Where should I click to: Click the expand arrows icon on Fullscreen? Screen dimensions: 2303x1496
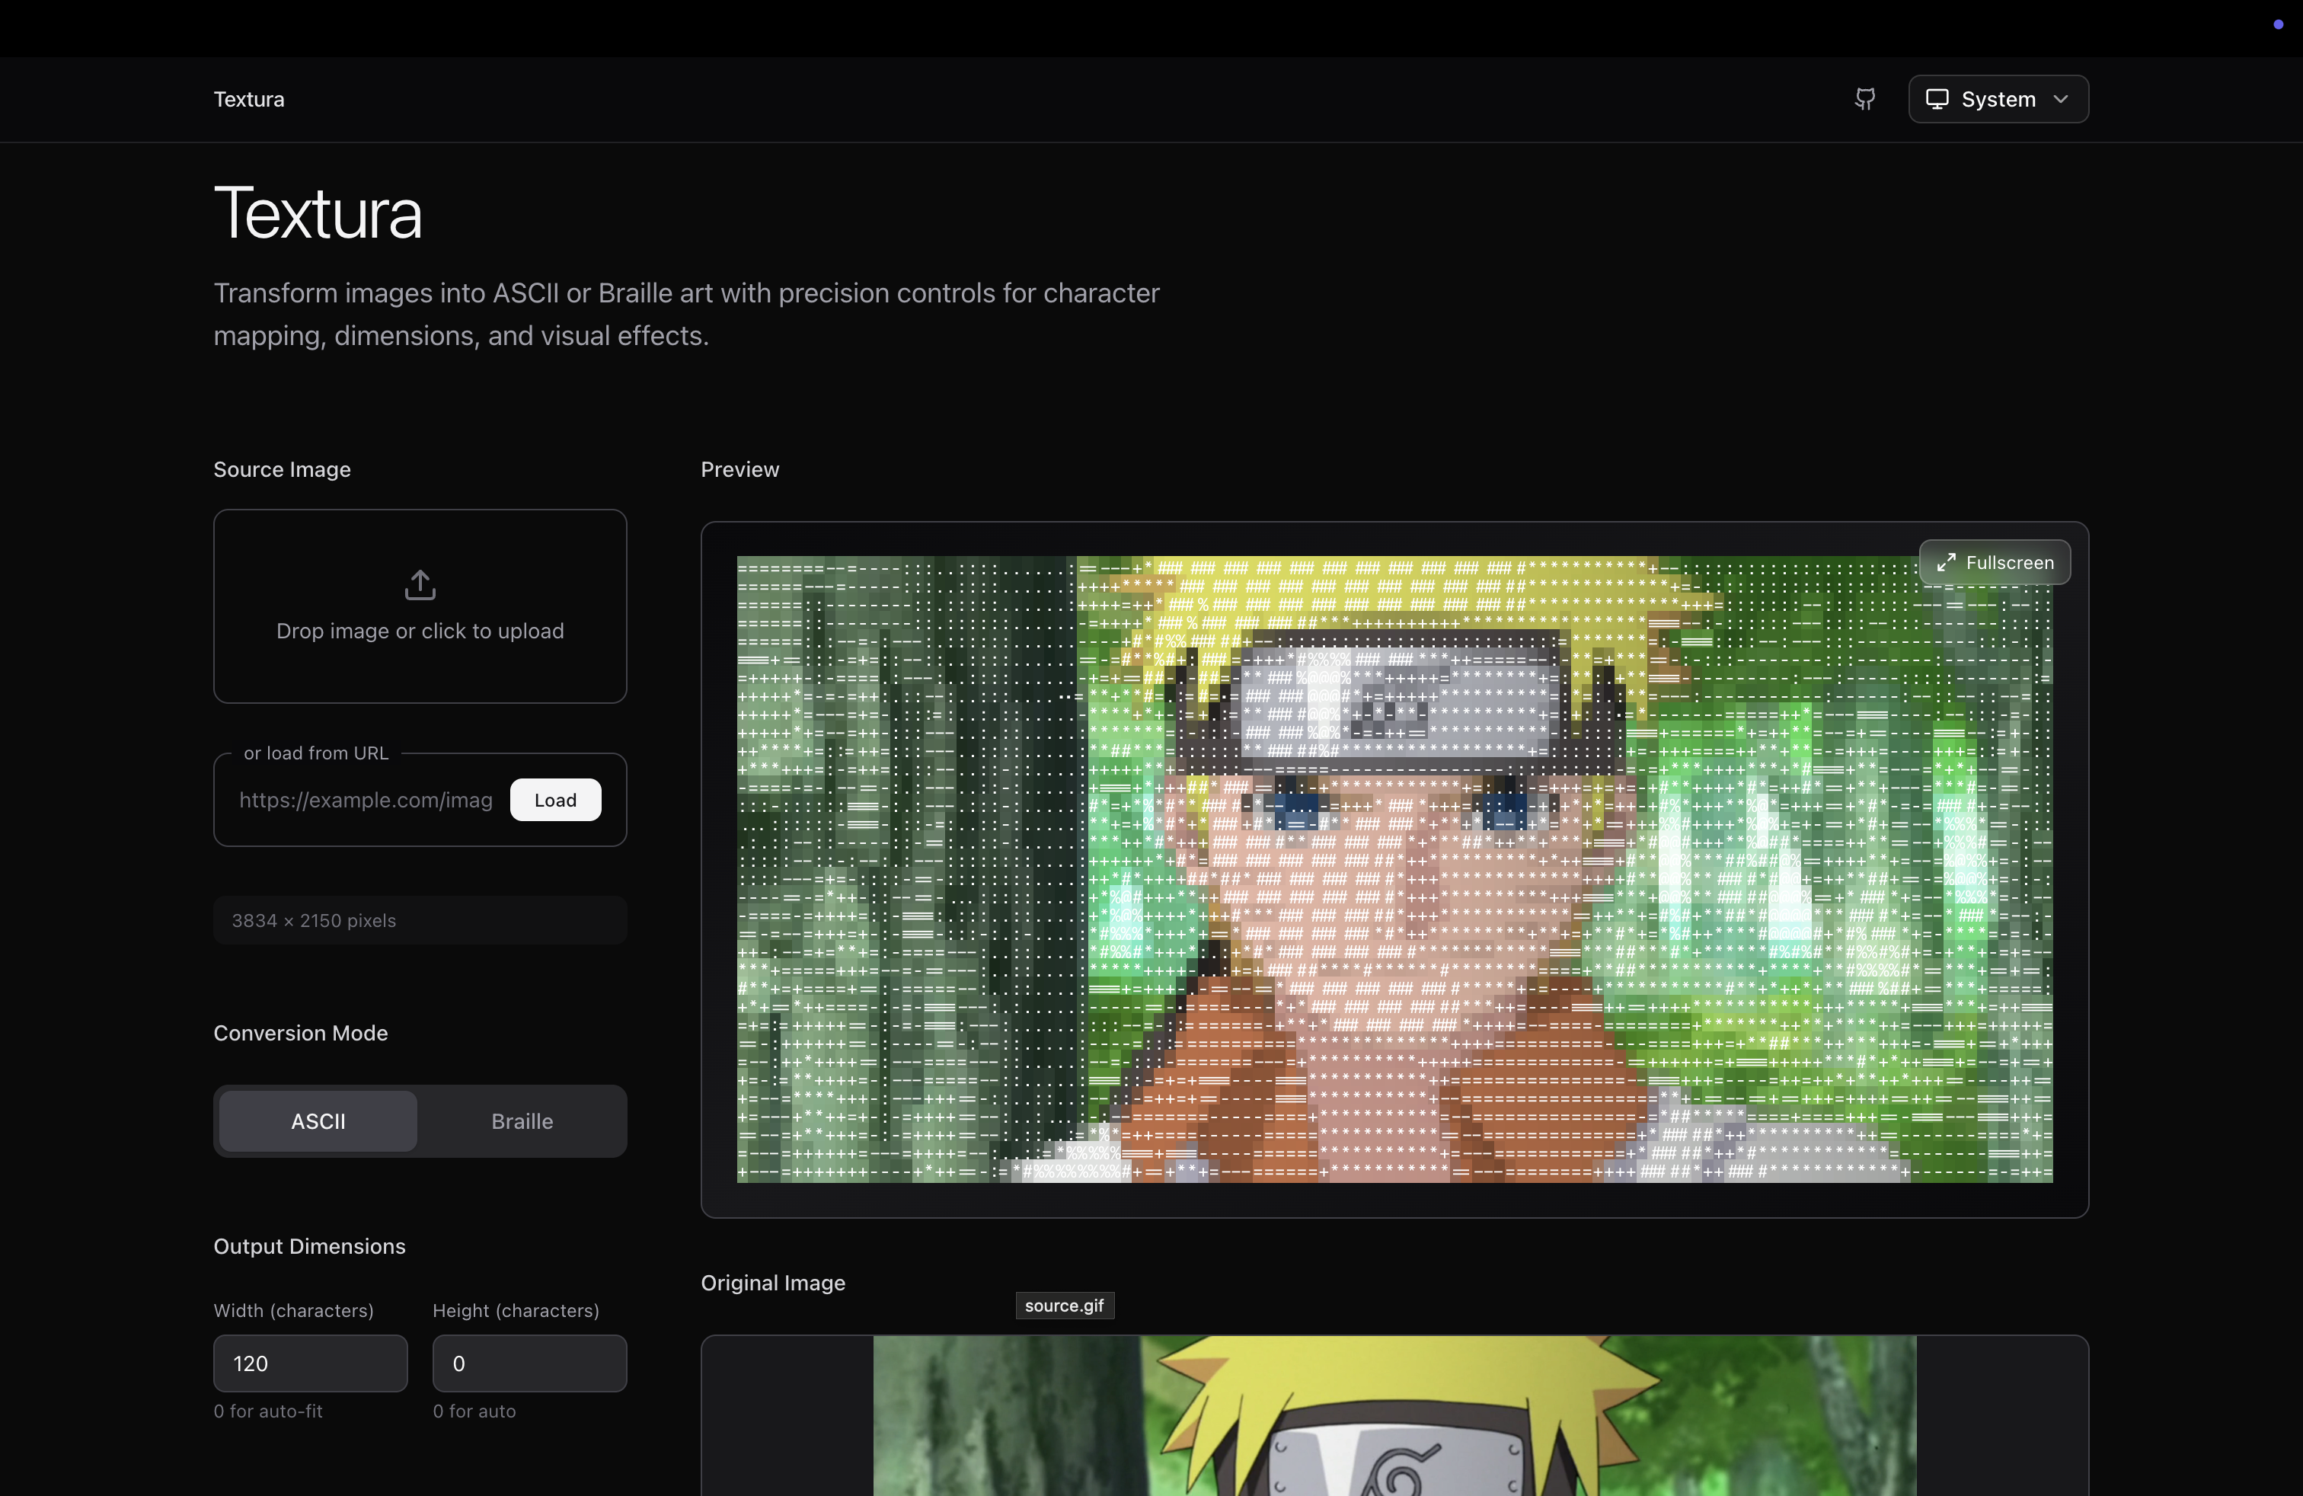(1946, 562)
